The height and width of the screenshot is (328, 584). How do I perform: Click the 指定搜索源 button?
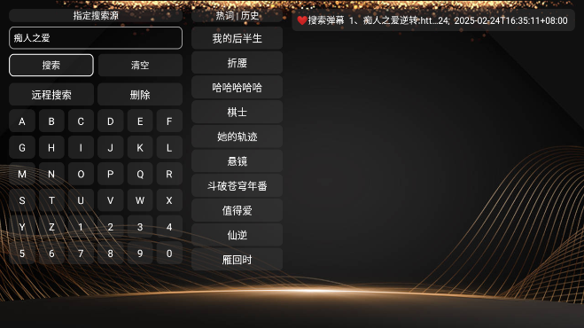96,16
